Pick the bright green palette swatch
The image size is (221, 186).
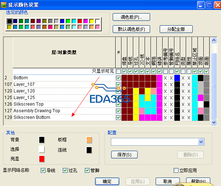click(68, 21)
